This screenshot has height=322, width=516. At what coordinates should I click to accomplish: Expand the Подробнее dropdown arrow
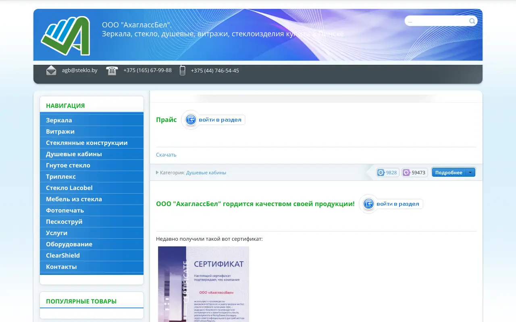click(470, 173)
